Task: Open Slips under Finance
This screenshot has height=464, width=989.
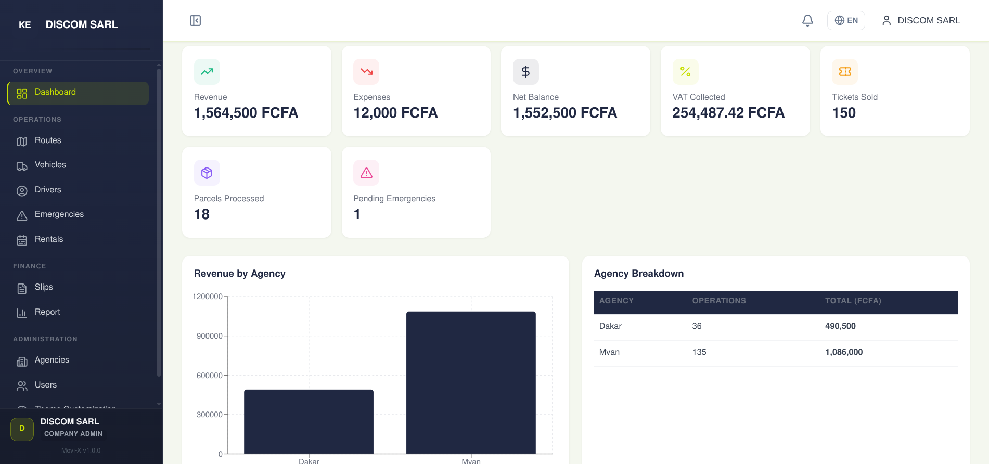Action: 78,288
